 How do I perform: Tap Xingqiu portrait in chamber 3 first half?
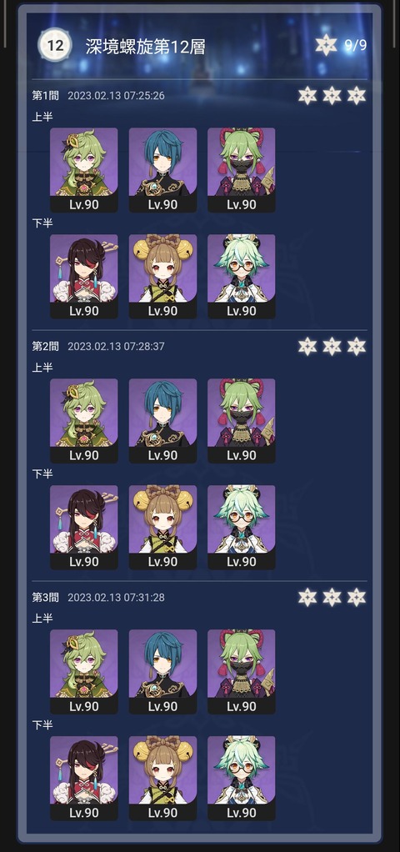[162, 672]
